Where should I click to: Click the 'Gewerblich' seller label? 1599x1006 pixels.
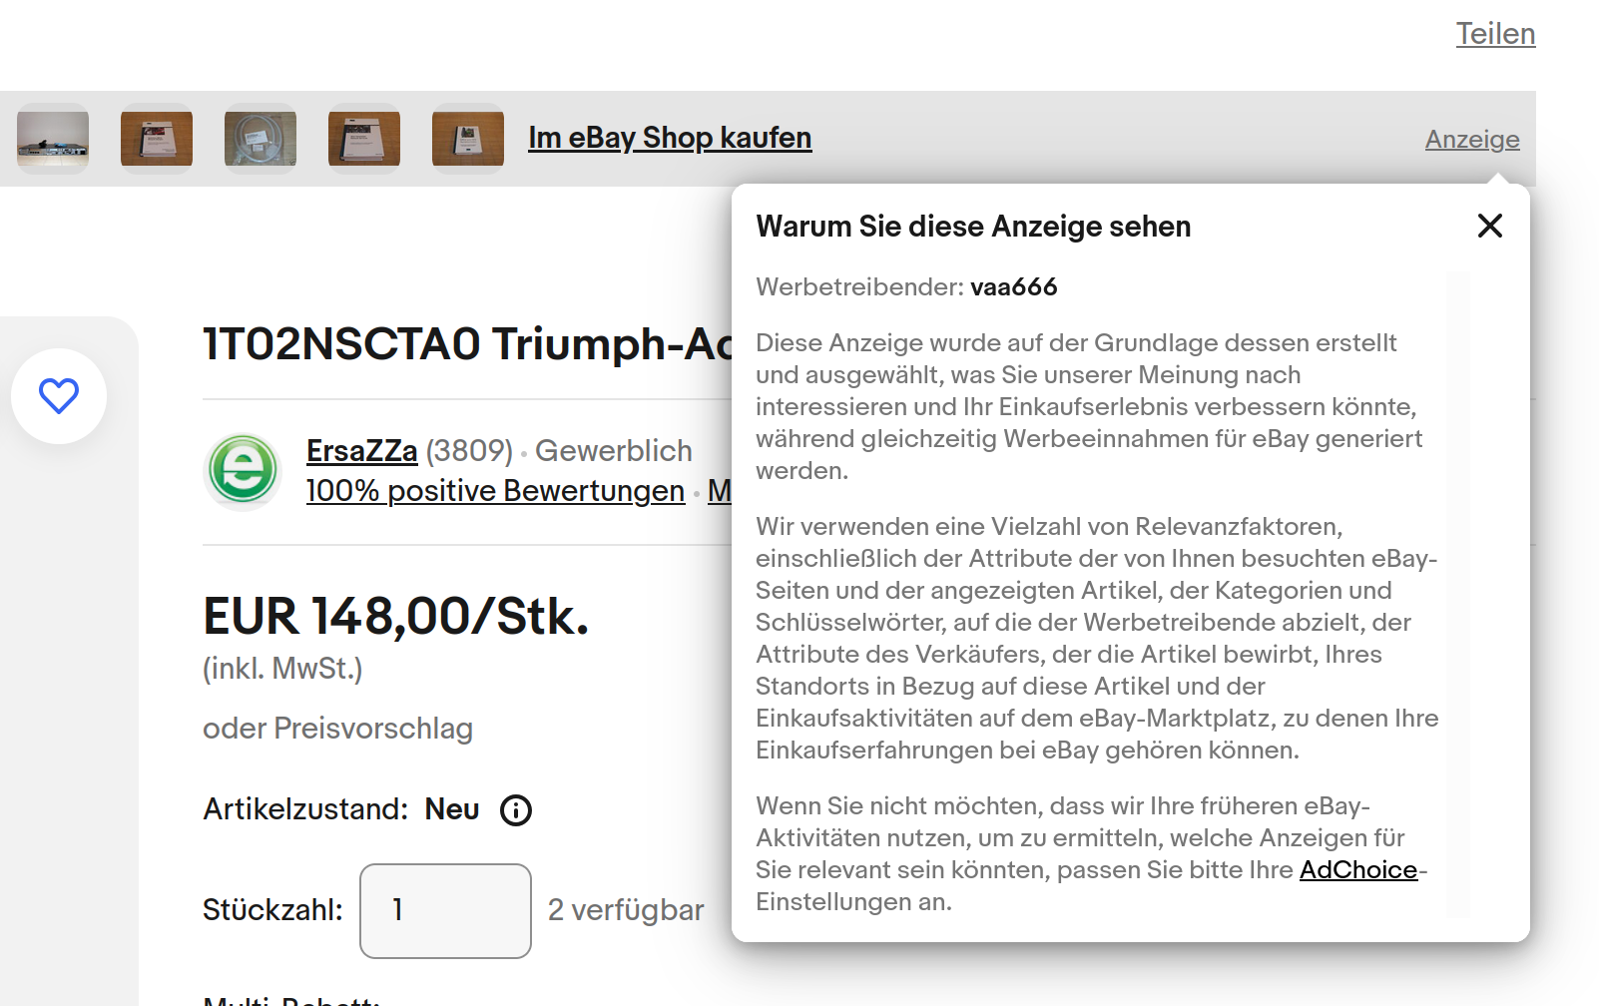(x=614, y=451)
